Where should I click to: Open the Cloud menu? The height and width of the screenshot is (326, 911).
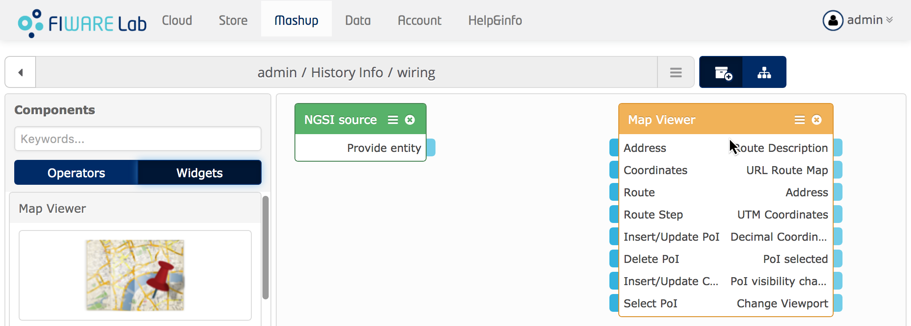(x=177, y=20)
